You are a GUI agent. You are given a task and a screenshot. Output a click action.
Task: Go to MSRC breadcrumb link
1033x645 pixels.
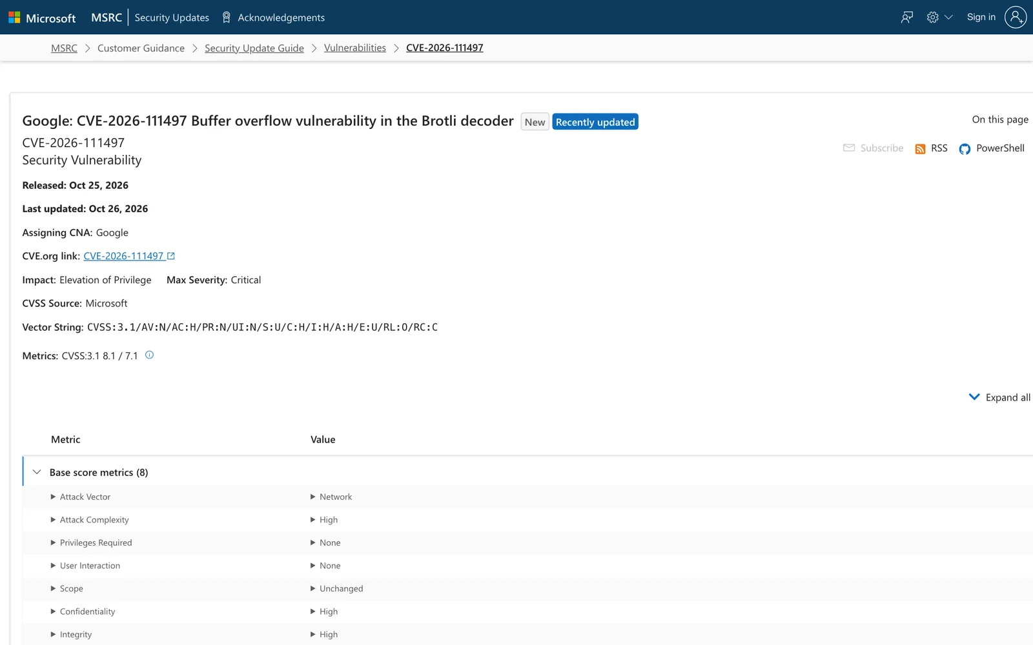[64, 48]
